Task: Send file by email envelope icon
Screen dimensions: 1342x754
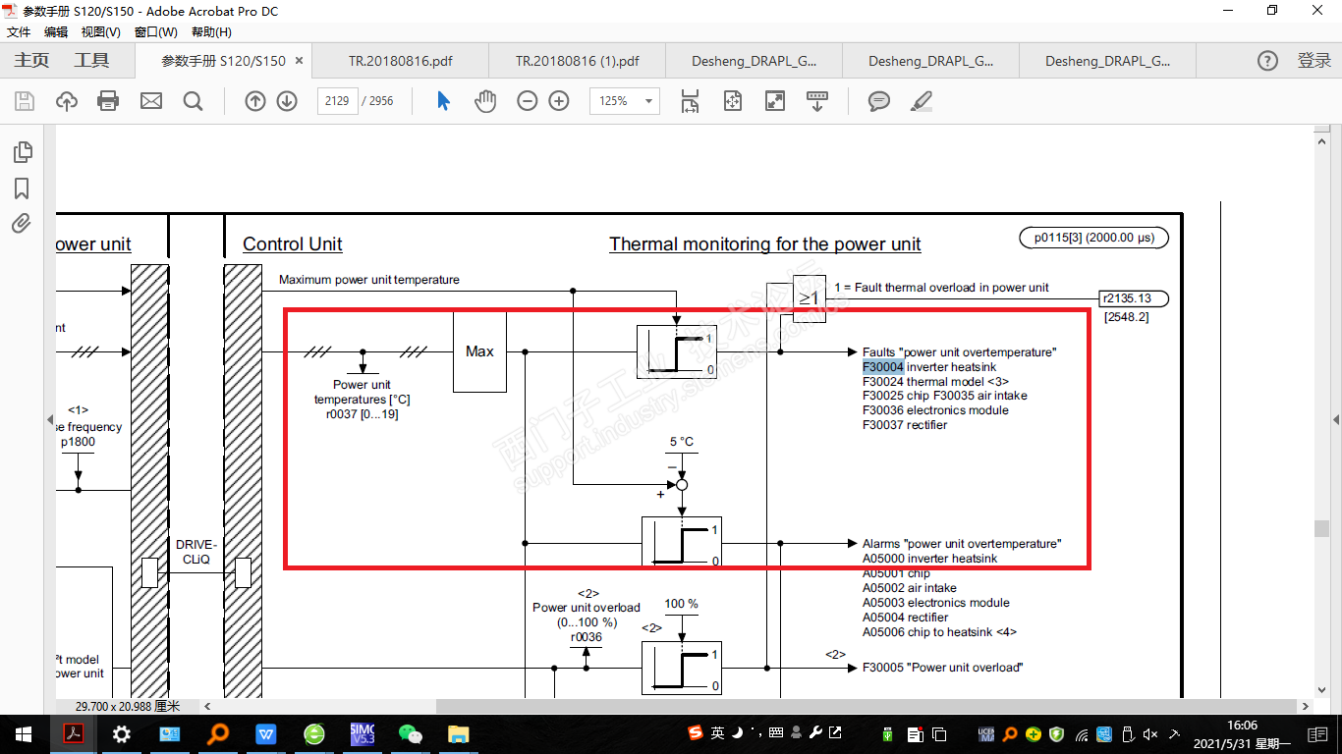Action: point(150,100)
